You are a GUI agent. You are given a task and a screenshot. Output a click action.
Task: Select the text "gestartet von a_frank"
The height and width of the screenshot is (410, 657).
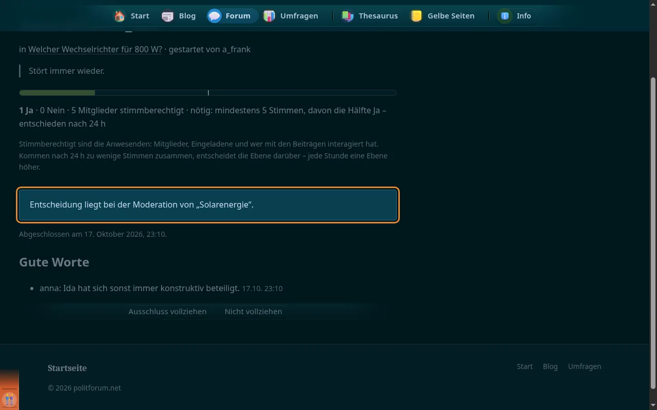(x=209, y=49)
